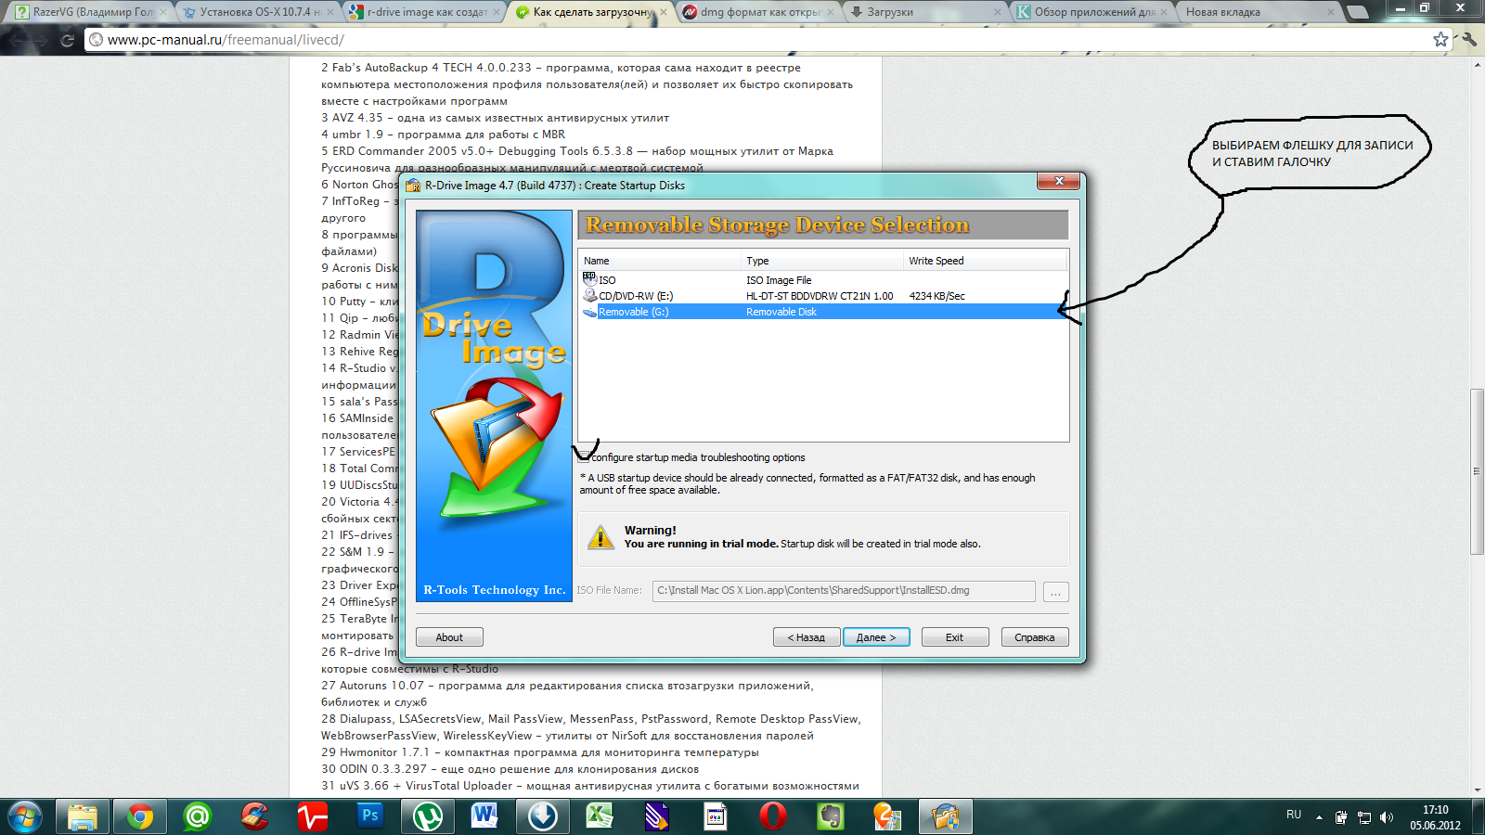Open Opera browser from the taskbar
The width and height of the screenshot is (1485, 835).
pos(772,816)
